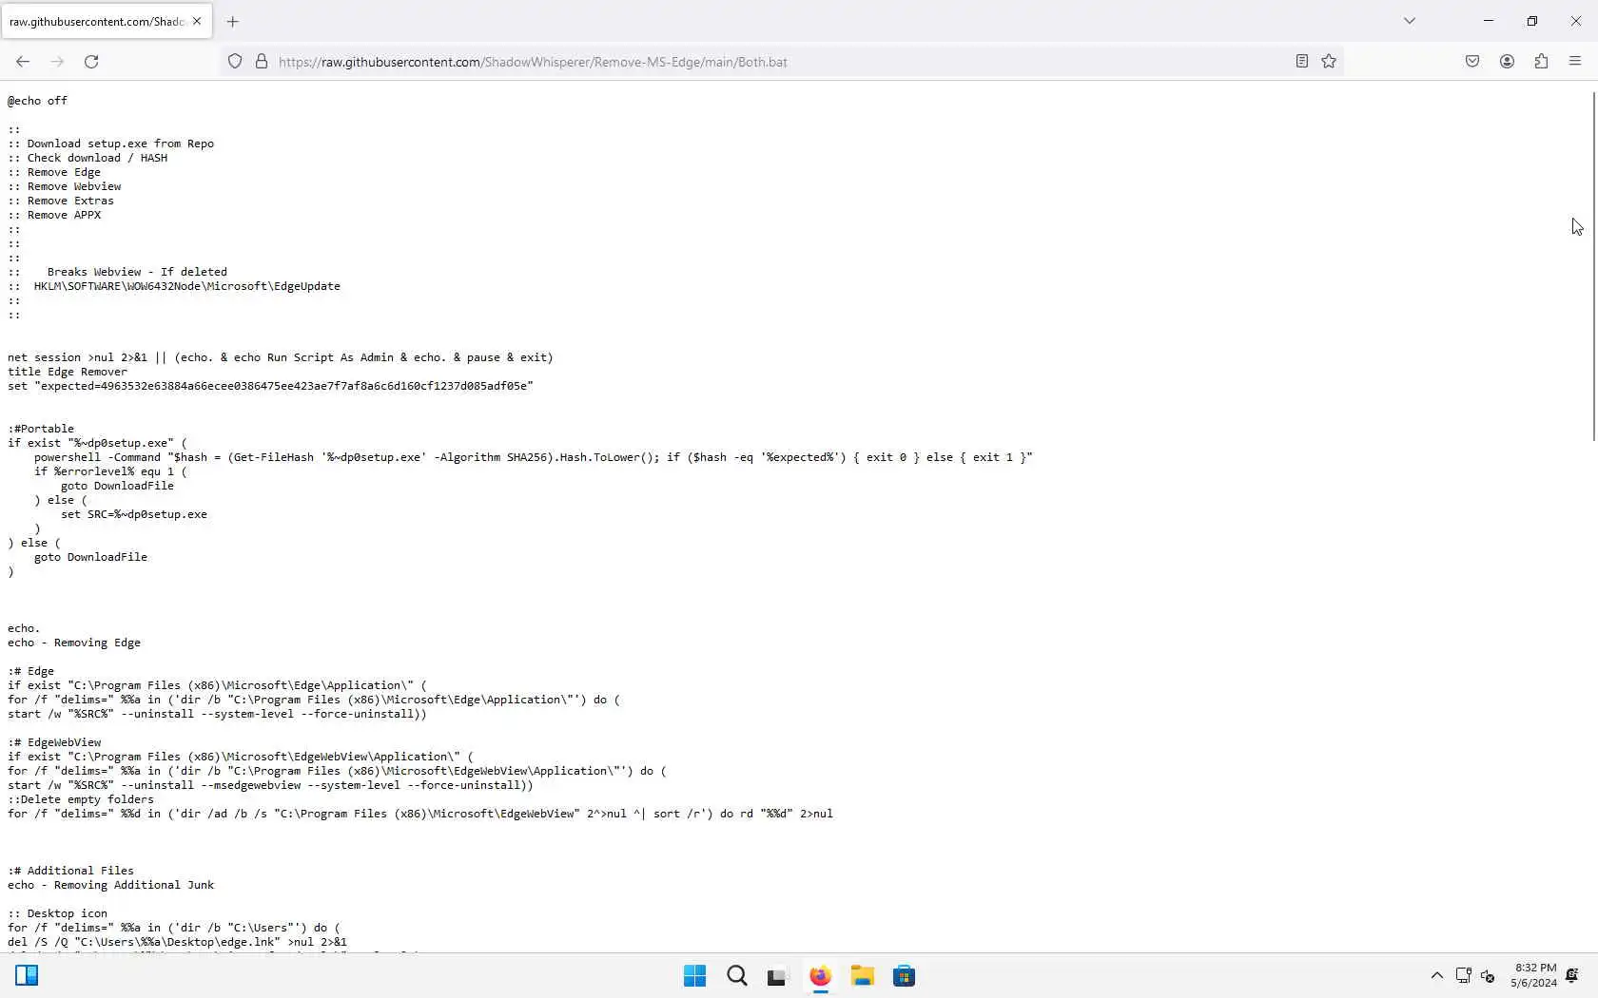Reload the current page
This screenshot has width=1598, height=998.
click(91, 62)
